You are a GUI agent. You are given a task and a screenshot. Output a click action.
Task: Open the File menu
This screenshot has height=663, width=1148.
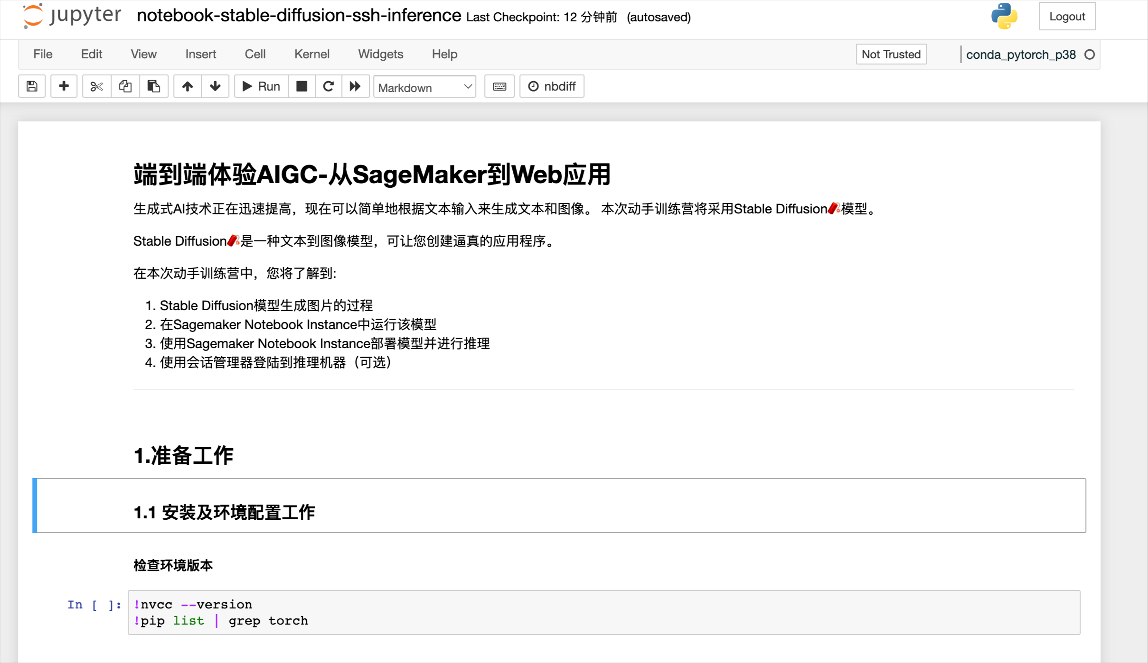43,54
